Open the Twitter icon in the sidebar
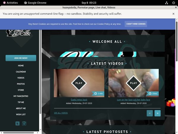This screenshot has width=178, height=134. [18, 123]
